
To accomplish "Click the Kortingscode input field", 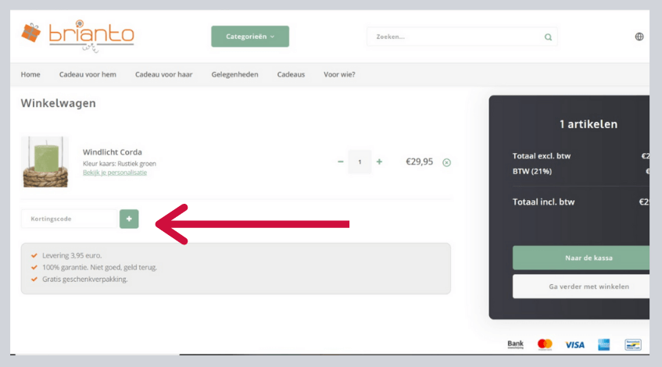I will pos(69,219).
